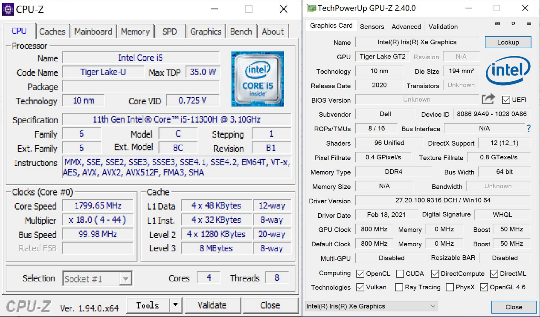The image size is (540, 317).
Task: Click the Bus Speed value 99.98 MHz
Action: (98, 234)
